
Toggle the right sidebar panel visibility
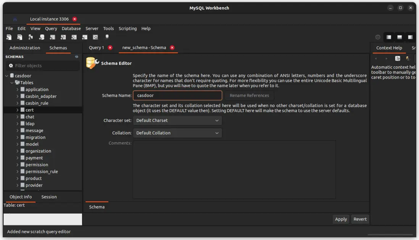410,37
